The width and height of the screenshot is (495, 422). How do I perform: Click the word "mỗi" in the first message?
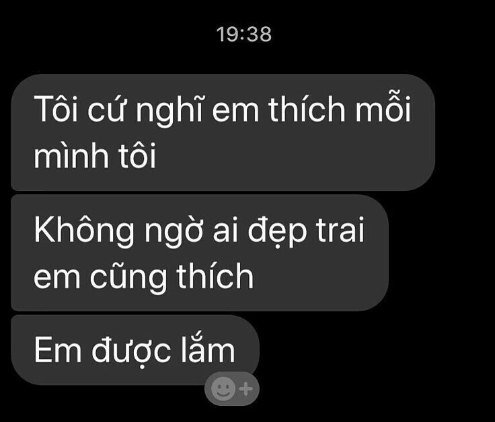coord(383,107)
